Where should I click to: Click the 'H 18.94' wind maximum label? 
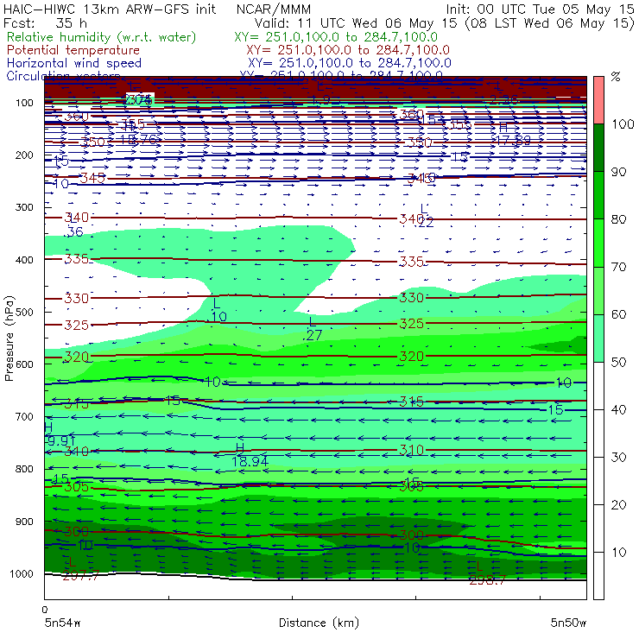[250, 455]
